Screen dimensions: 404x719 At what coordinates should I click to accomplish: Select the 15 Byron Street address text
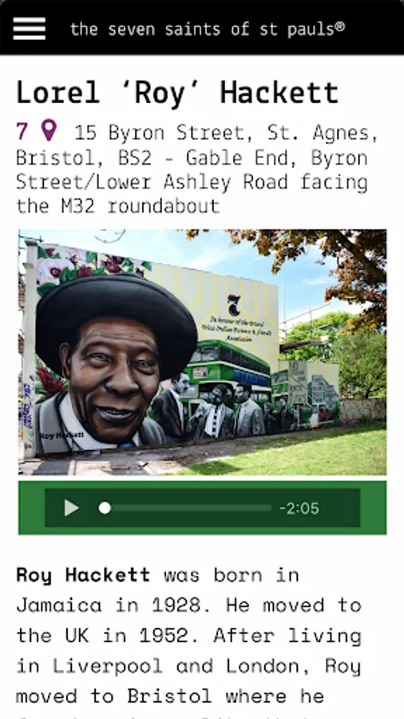pos(197,169)
